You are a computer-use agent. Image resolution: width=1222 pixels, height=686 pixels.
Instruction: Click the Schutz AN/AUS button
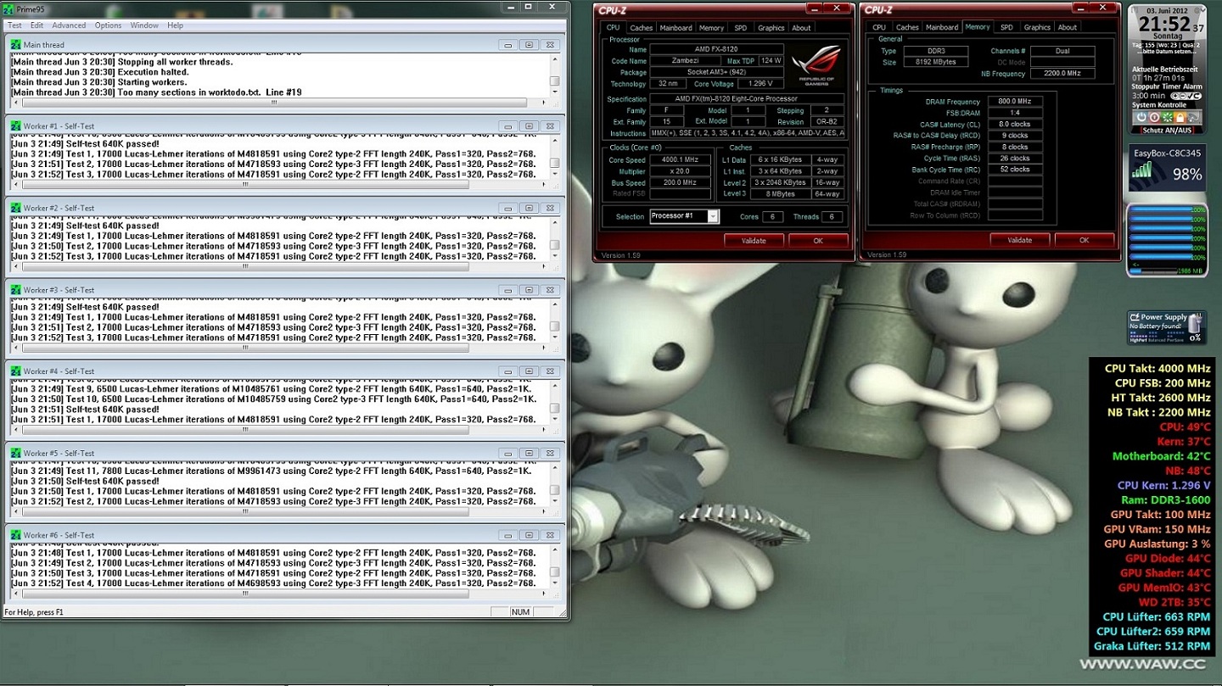tap(1168, 130)
